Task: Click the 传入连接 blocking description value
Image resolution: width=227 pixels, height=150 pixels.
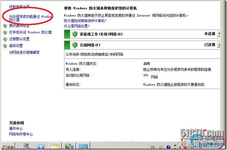Action: 177,69
